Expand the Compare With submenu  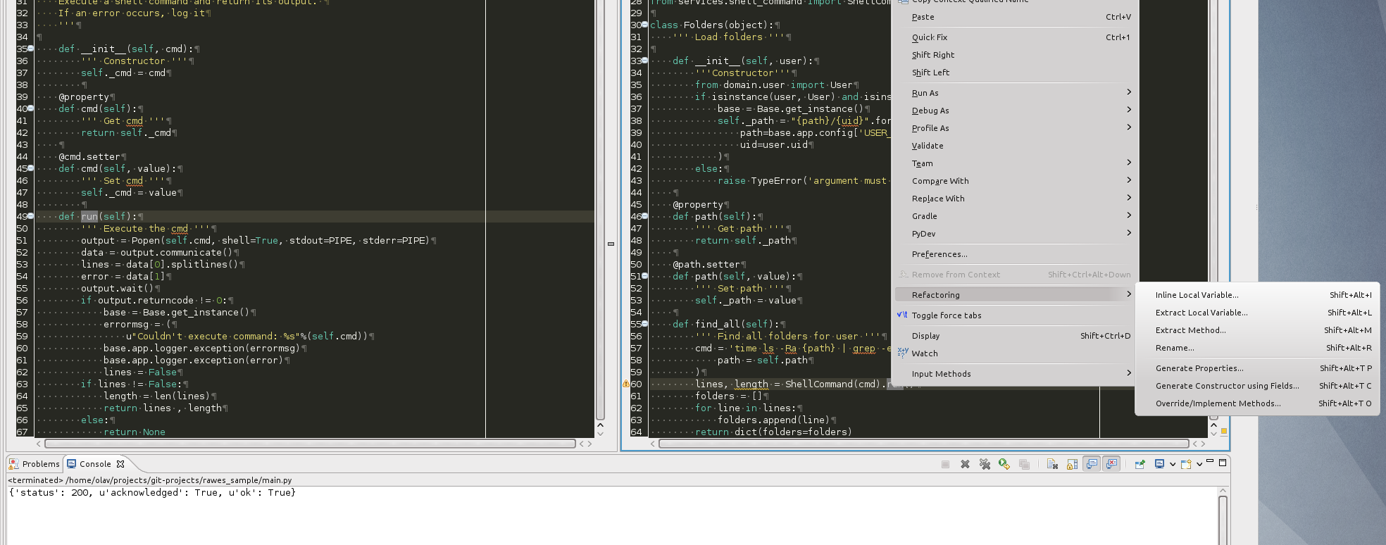click(x=1015, y=181)
